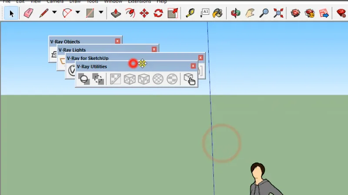
Task: Open the arc tool dropdown arrow
Action: [78, 12]
